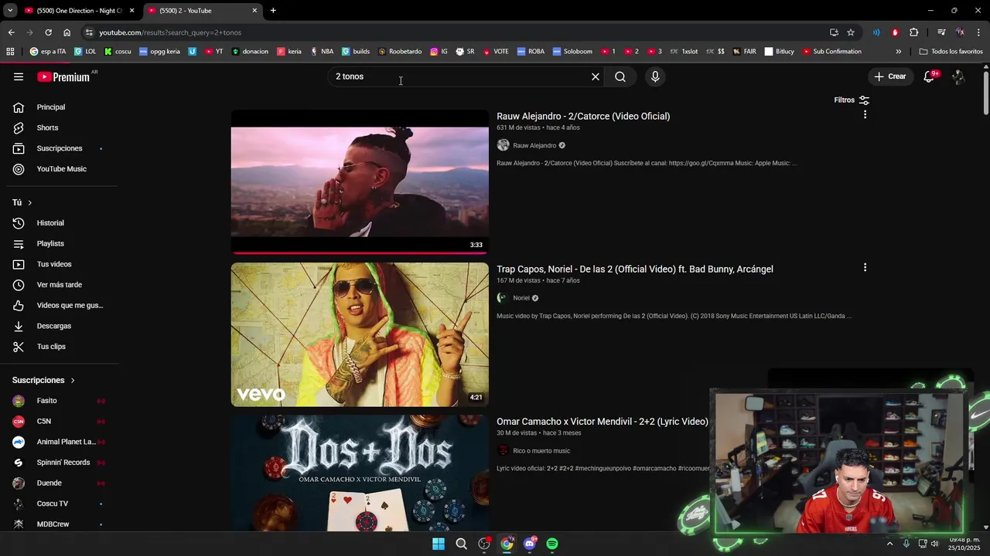Visit the Noriel channel name

[521, 298]
